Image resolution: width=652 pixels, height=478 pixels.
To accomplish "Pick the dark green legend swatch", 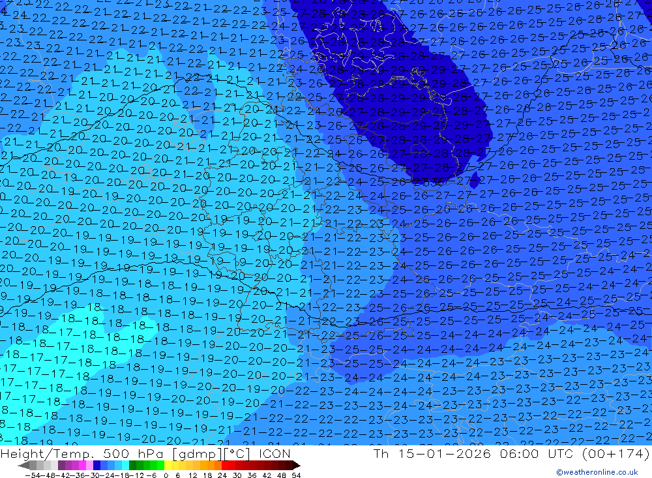I will point(133,465).
